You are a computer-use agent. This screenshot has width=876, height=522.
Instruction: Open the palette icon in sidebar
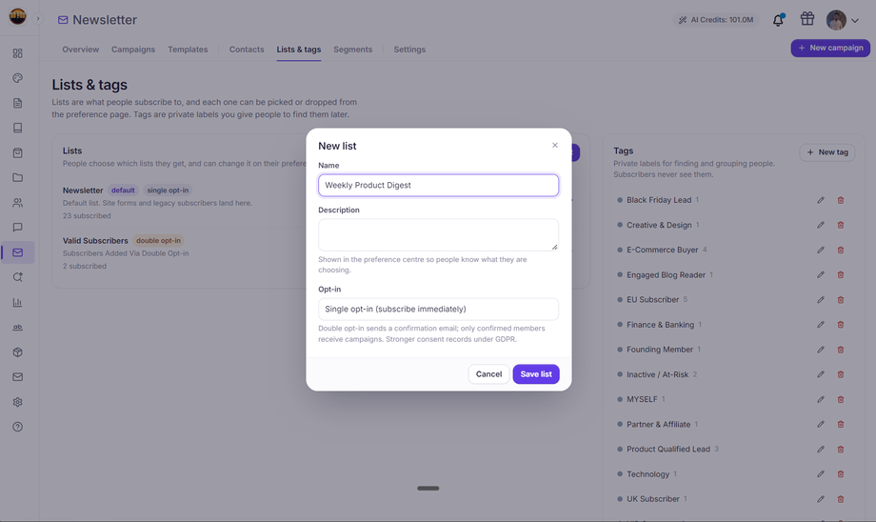pyautogui.click(x=18, y=78)
